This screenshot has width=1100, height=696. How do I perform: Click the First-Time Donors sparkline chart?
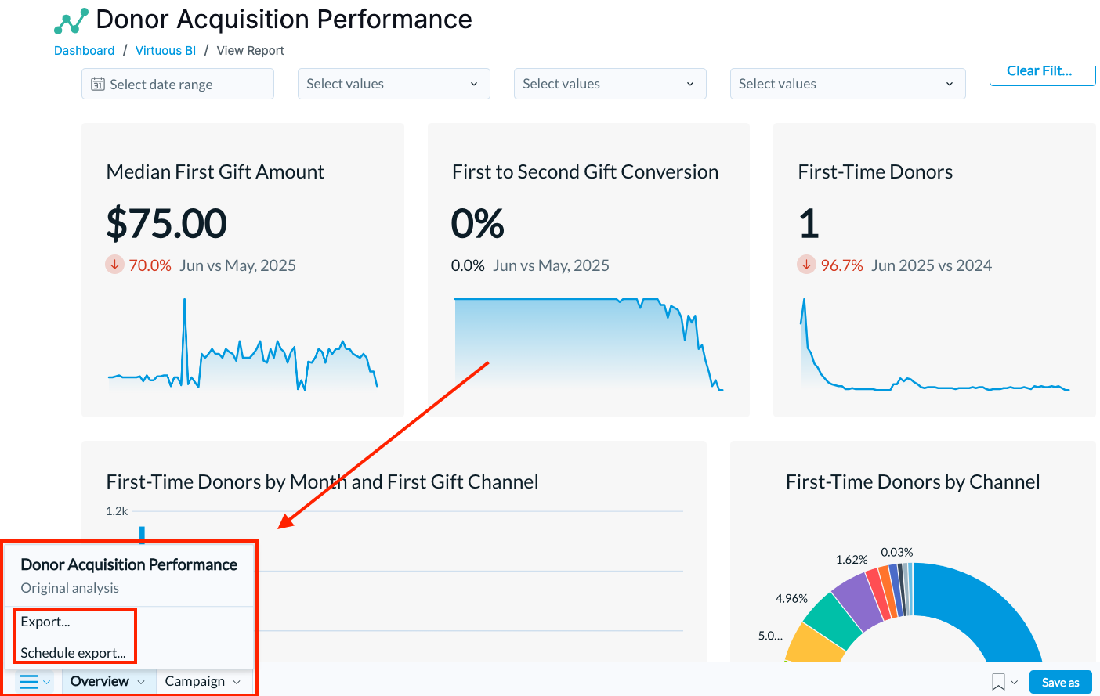coord(935,344)
